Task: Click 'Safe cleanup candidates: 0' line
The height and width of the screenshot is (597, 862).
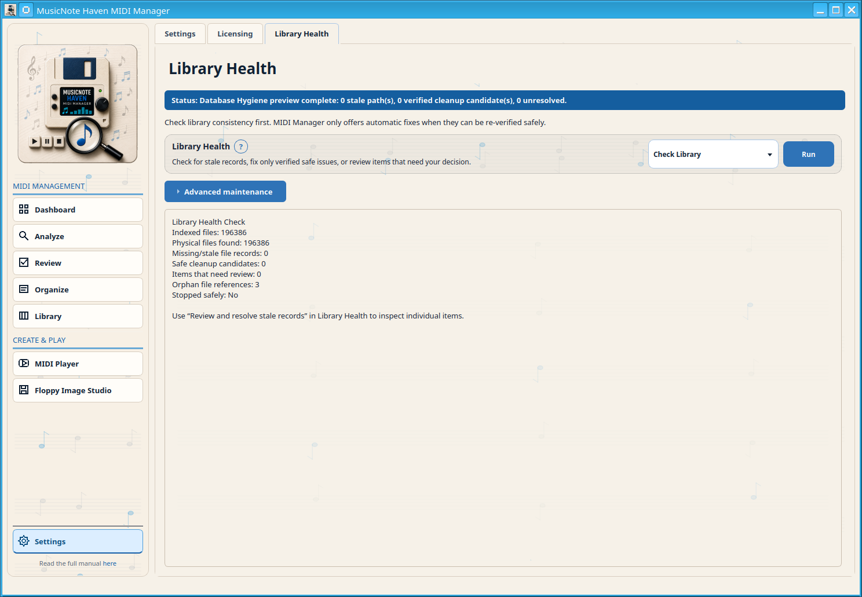Action: pos(219,263)
